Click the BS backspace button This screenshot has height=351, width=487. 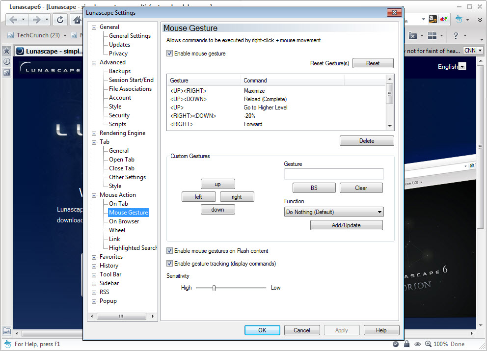point(314,188)
